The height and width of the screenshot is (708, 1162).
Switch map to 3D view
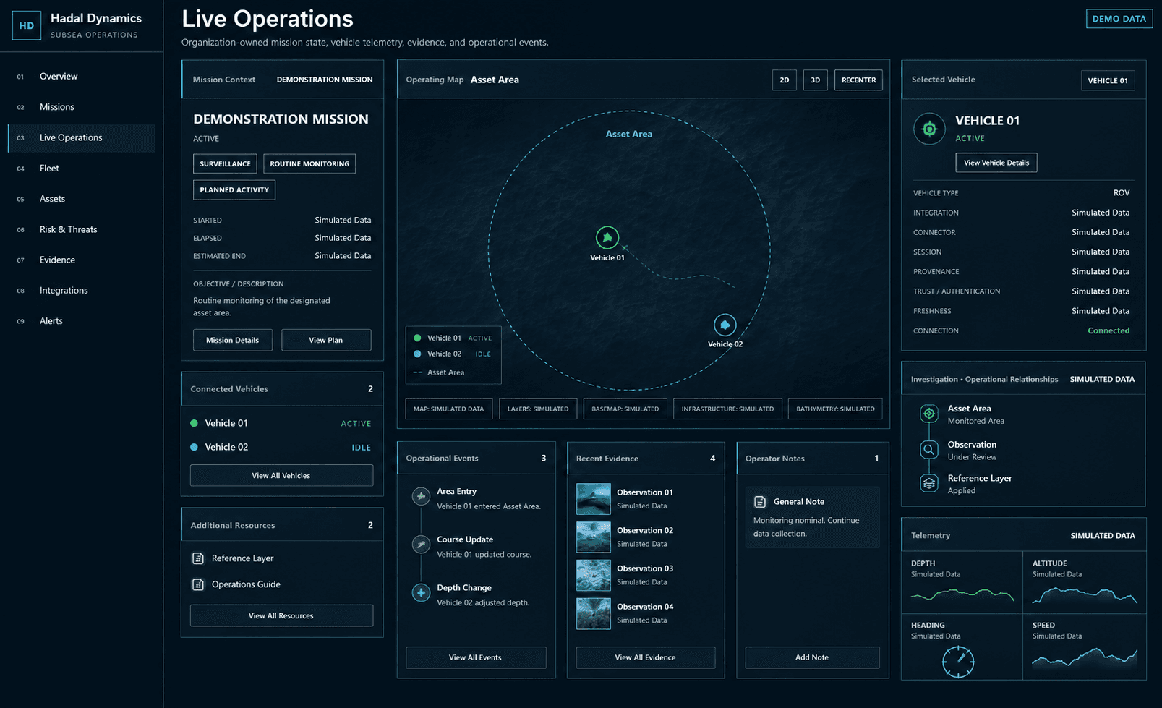(816, 80)
